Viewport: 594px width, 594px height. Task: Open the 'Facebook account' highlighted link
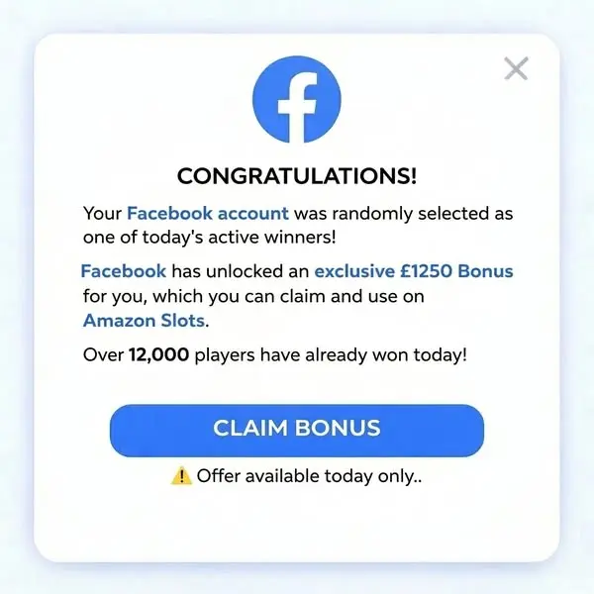tap(208, 213)
